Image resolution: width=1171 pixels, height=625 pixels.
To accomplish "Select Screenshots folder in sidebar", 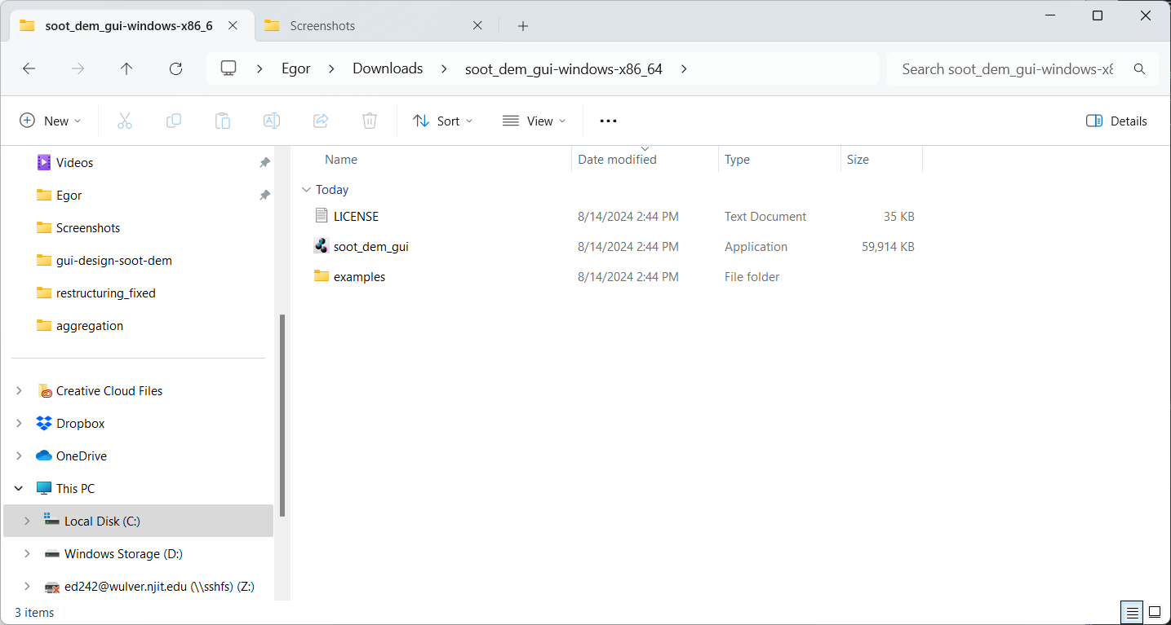I will [88, 227].
